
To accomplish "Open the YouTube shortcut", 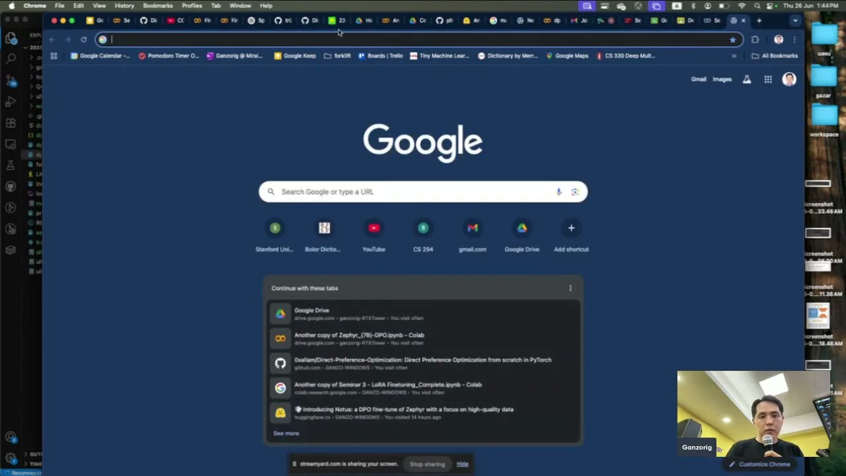I will (373, 236).
